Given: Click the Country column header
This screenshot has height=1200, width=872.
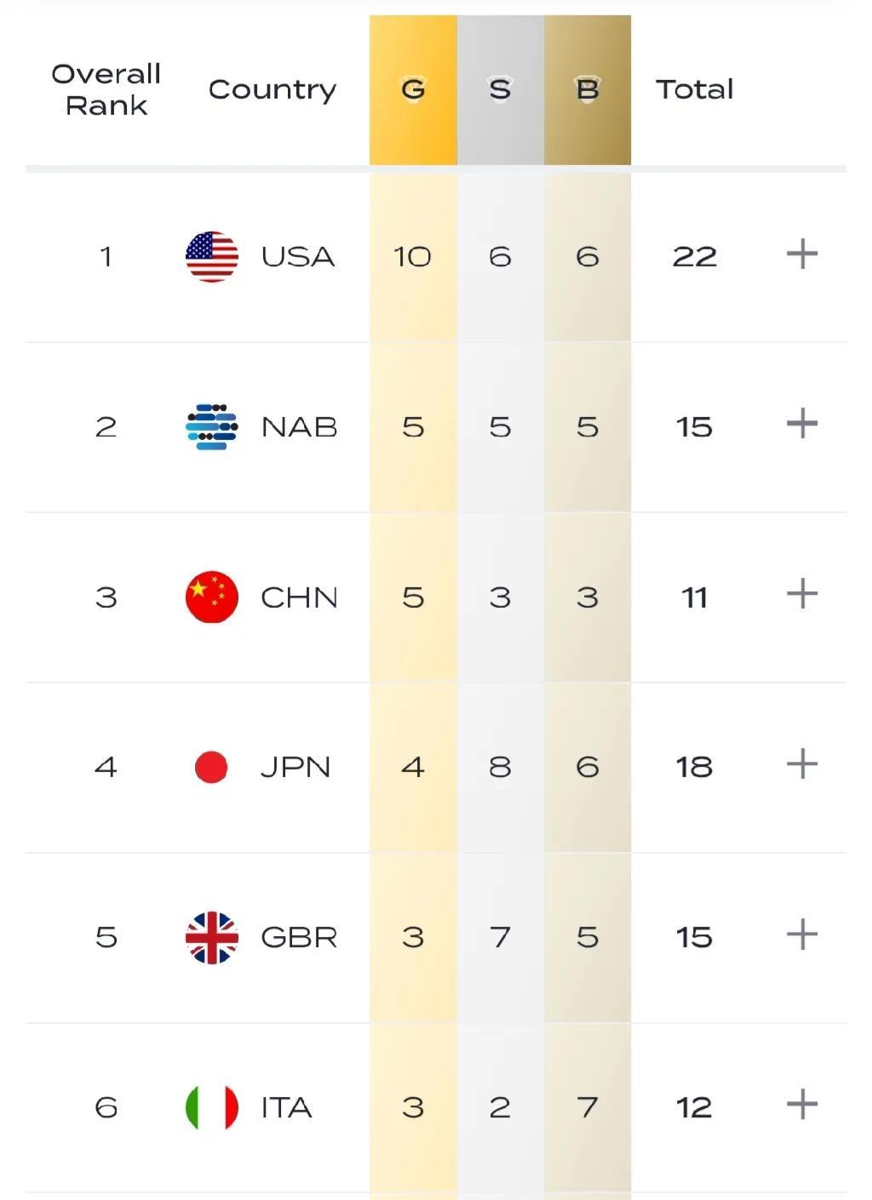Looking at the screenshot, I should [272, 89].
